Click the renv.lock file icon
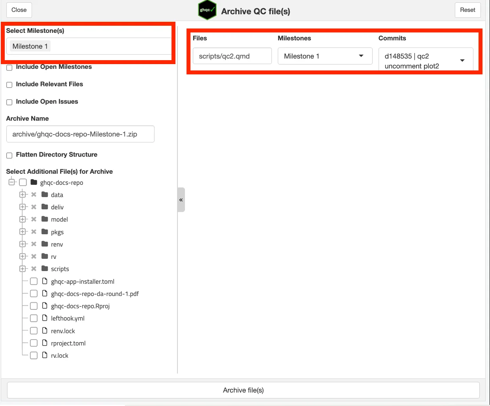Image resolution: width=490 pixels, height=406 pixels. click(45, 331)
